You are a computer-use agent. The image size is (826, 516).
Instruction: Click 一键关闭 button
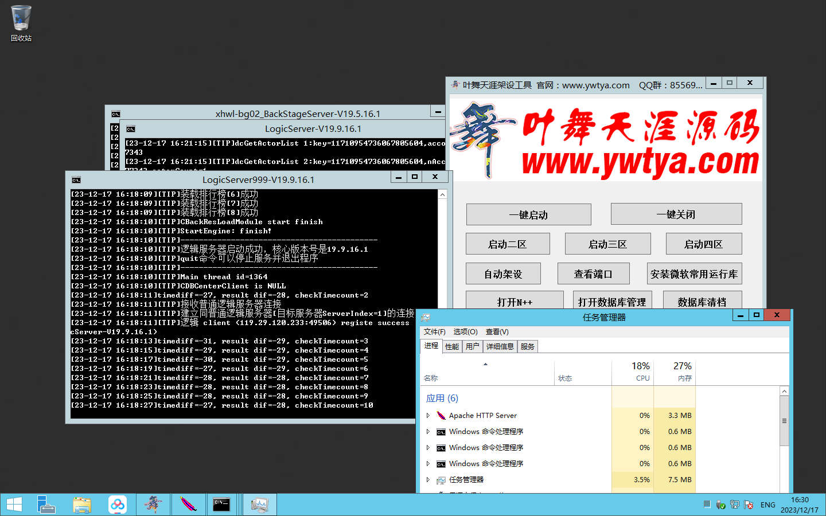[676, 214]
